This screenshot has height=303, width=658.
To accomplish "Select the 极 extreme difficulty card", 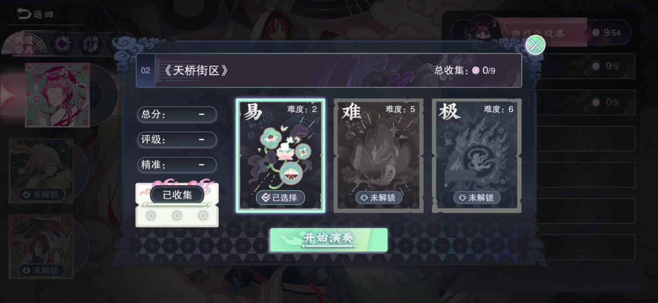I will coord(477,156).
